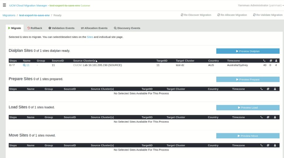Select test-dz target cluster cell
The image size is (284, 158).
point(180,65)
